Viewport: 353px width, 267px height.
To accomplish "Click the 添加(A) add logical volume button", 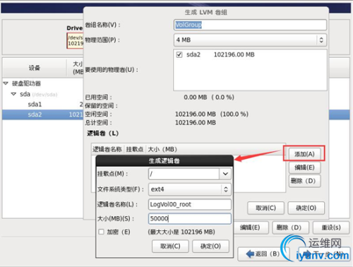I will click(x=304, y=154).
